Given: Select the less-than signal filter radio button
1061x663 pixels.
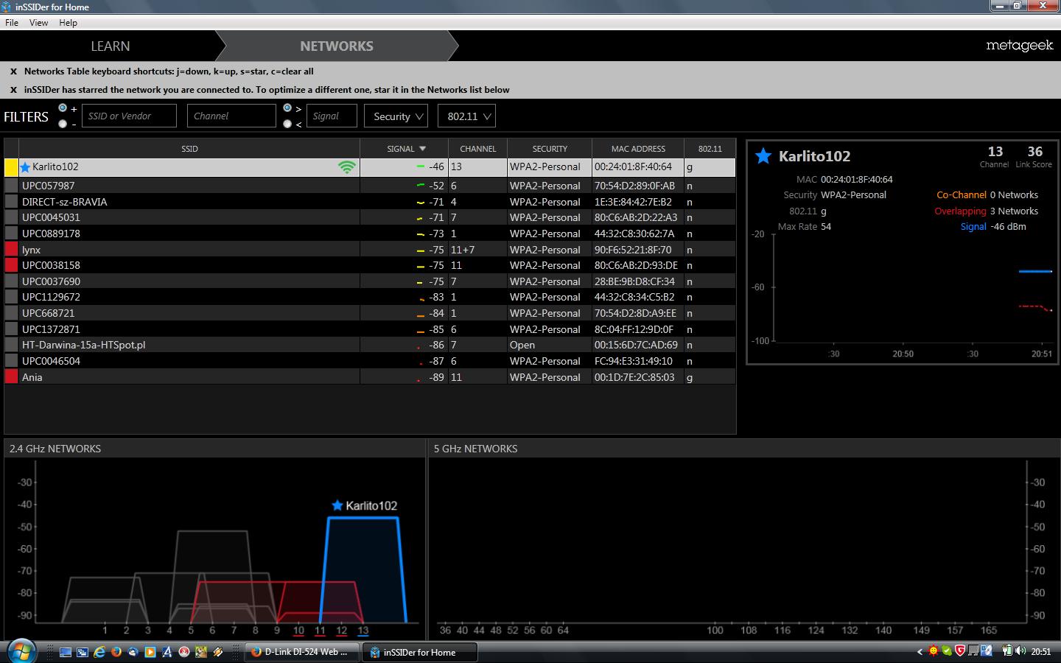Looking at the screenshot, I should pyautogui.click(x=287, y=124).
